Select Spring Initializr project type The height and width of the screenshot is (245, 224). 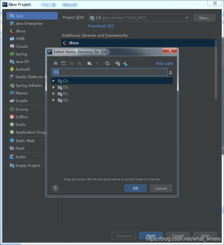[26, 86]
